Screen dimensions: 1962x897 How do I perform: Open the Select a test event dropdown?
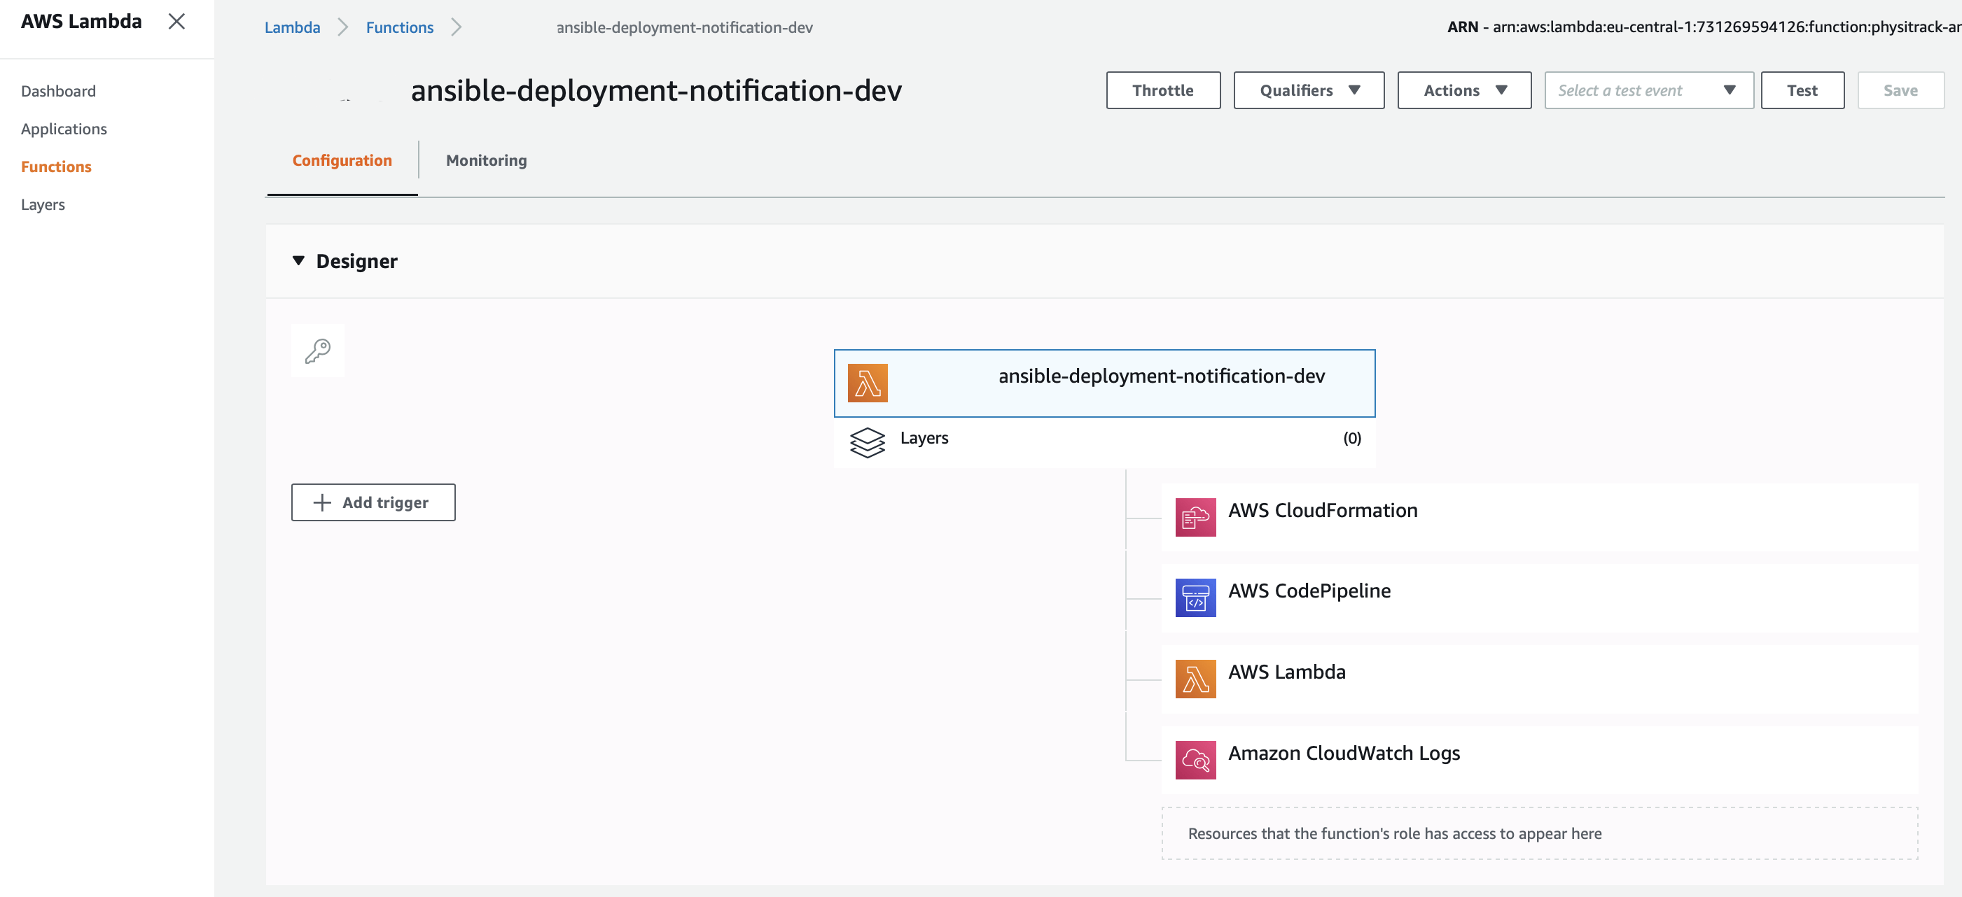[x=1648, y=90]
